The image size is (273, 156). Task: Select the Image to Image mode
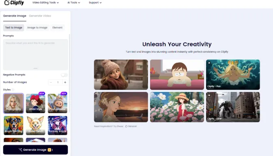(37, 28)
